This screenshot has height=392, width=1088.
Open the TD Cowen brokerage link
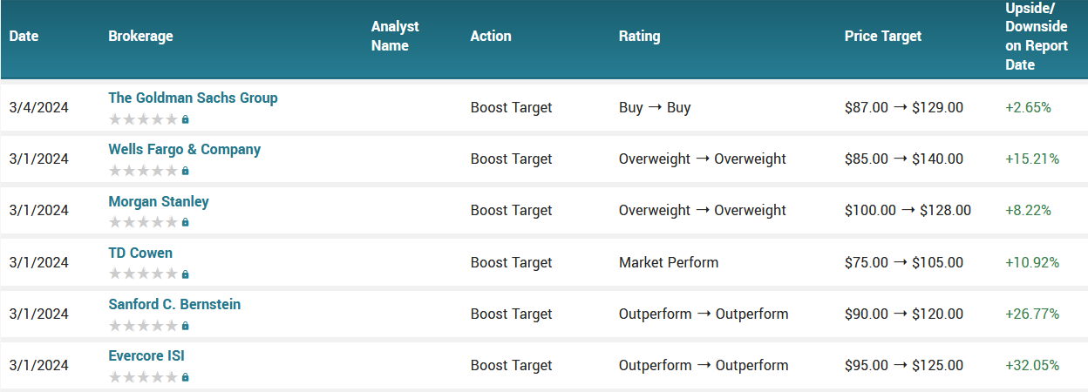pos(140,253)
